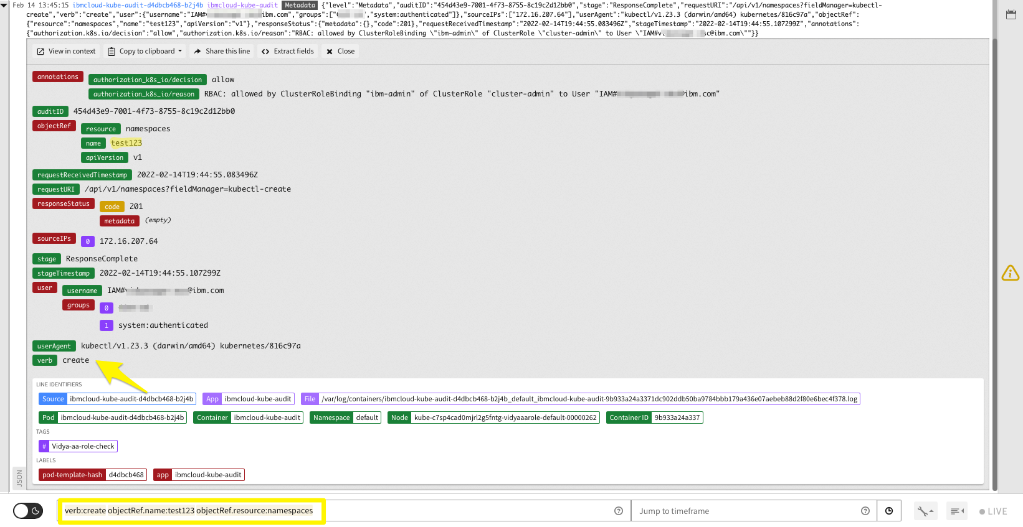Click Pod identifier tag
The height and width of the screenshot is (527, 1023).
113,417
